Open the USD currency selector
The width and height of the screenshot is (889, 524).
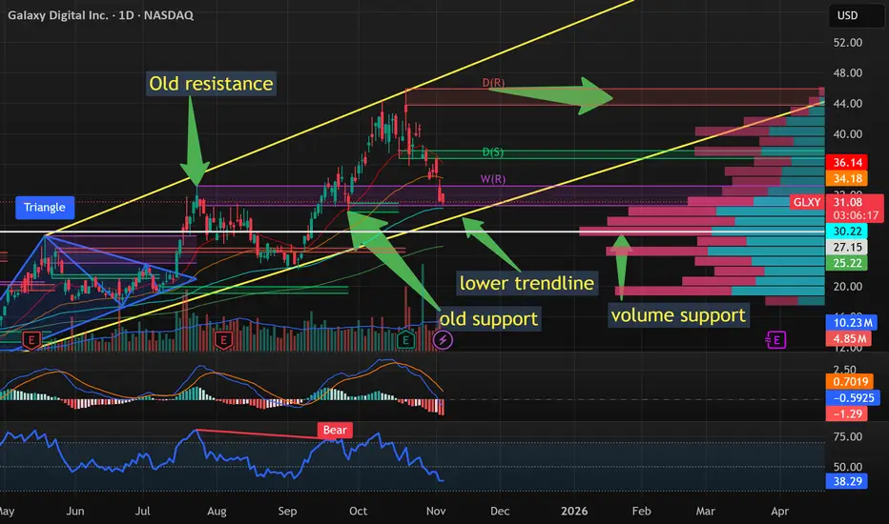(857, 15)
